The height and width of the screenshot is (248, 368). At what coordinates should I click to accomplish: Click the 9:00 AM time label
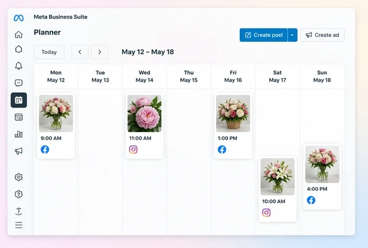click(51, 138)
